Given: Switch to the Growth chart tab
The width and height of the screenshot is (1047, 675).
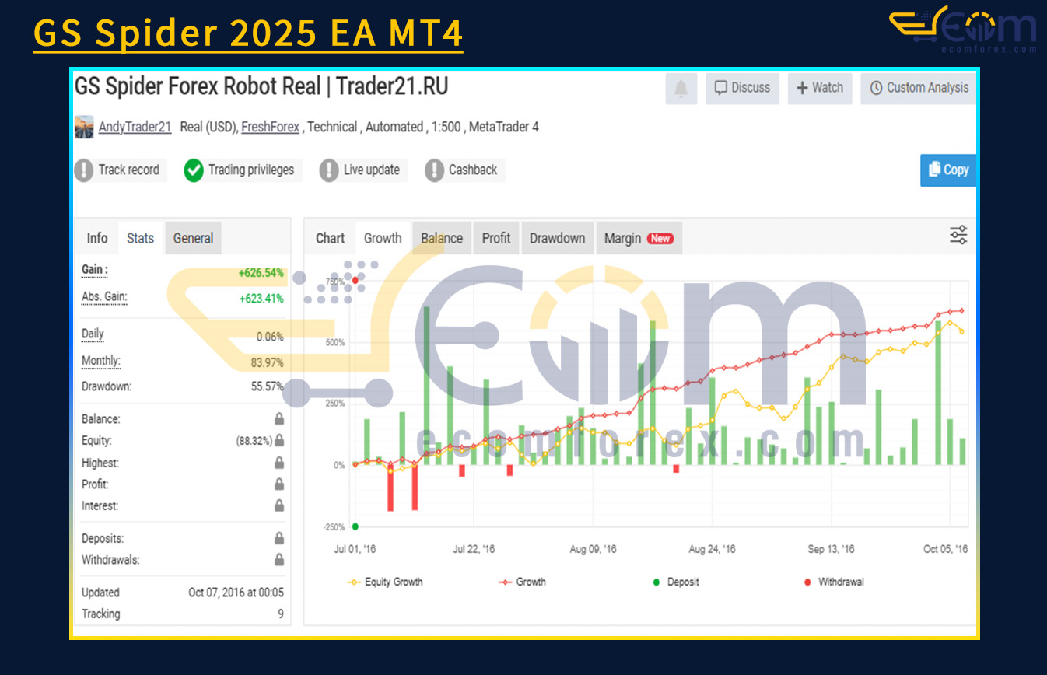Looking at the screenshot, I should point(383,238).
